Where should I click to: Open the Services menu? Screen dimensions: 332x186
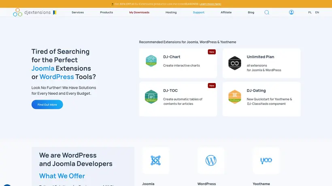(78, 13)
